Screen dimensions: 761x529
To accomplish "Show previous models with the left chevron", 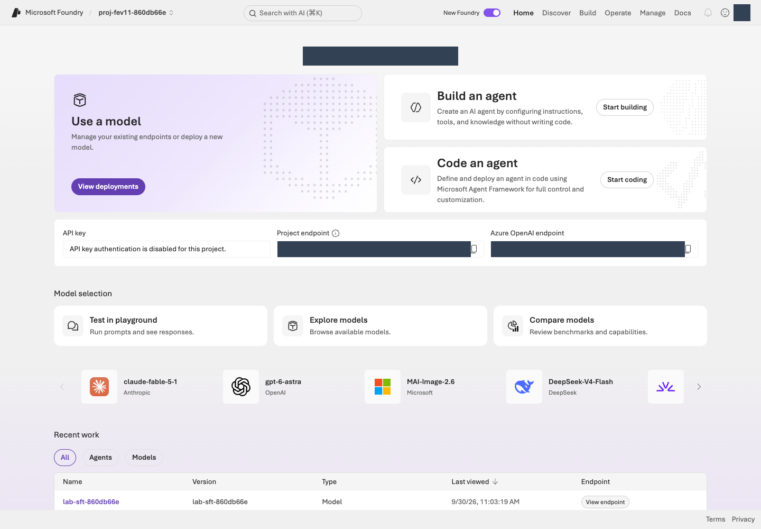I will (x=62, y=387).
